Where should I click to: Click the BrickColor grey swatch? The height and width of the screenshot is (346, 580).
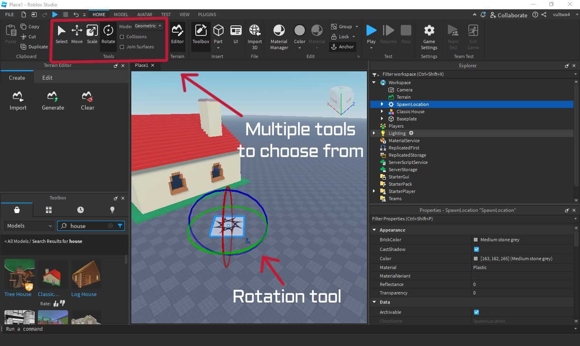[x=476, y=240]
